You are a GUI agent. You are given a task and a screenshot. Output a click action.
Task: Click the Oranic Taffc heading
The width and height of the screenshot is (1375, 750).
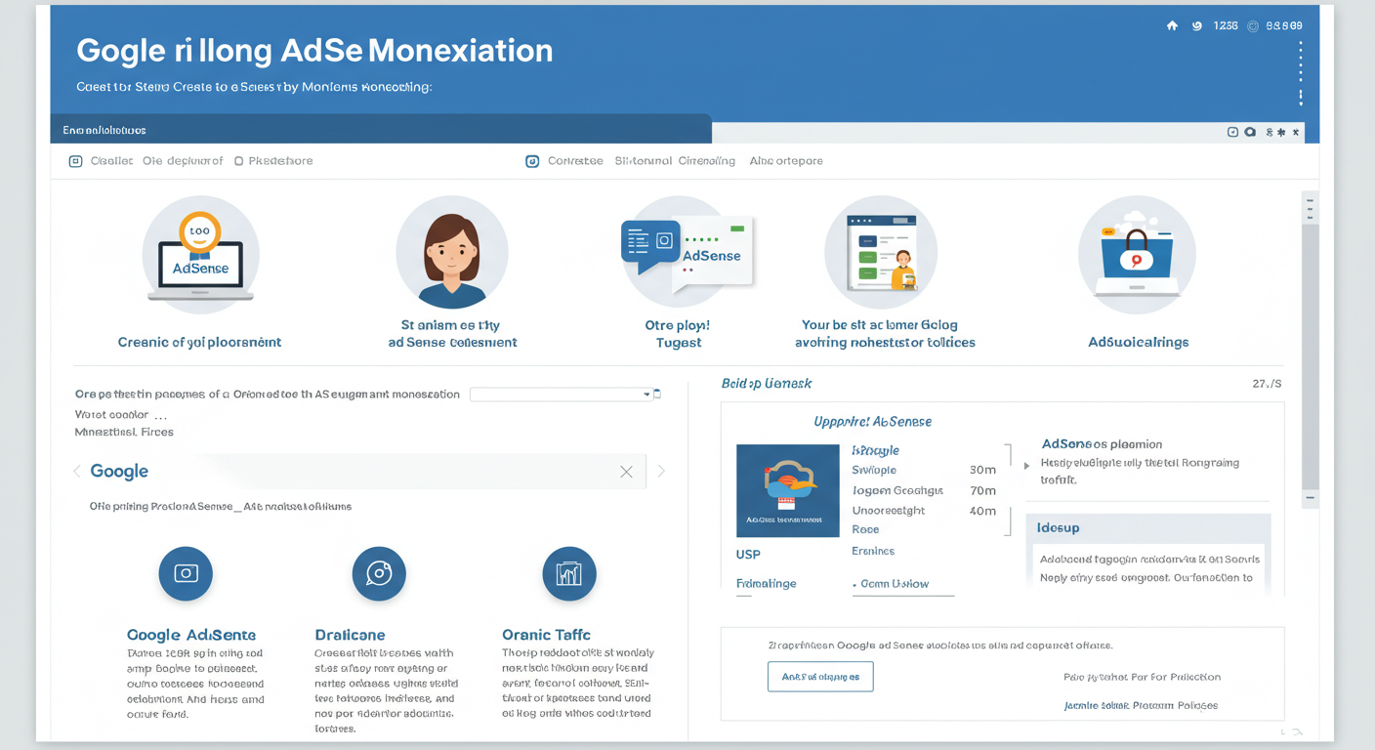(x=546, y=635)
